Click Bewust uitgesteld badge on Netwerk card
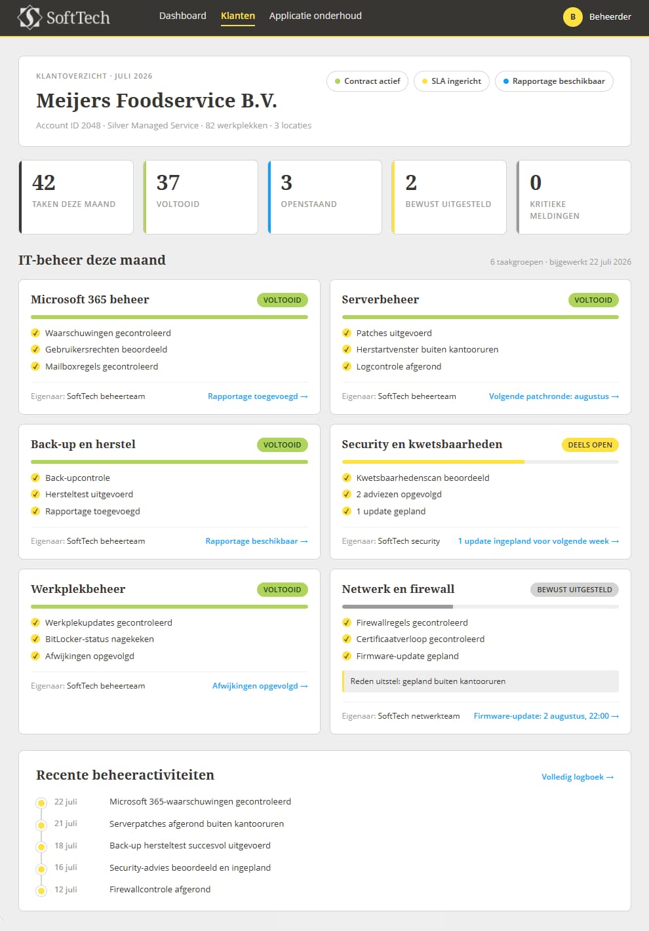The width and height of the screenshot is (649, 931). [x=574, y=590]
